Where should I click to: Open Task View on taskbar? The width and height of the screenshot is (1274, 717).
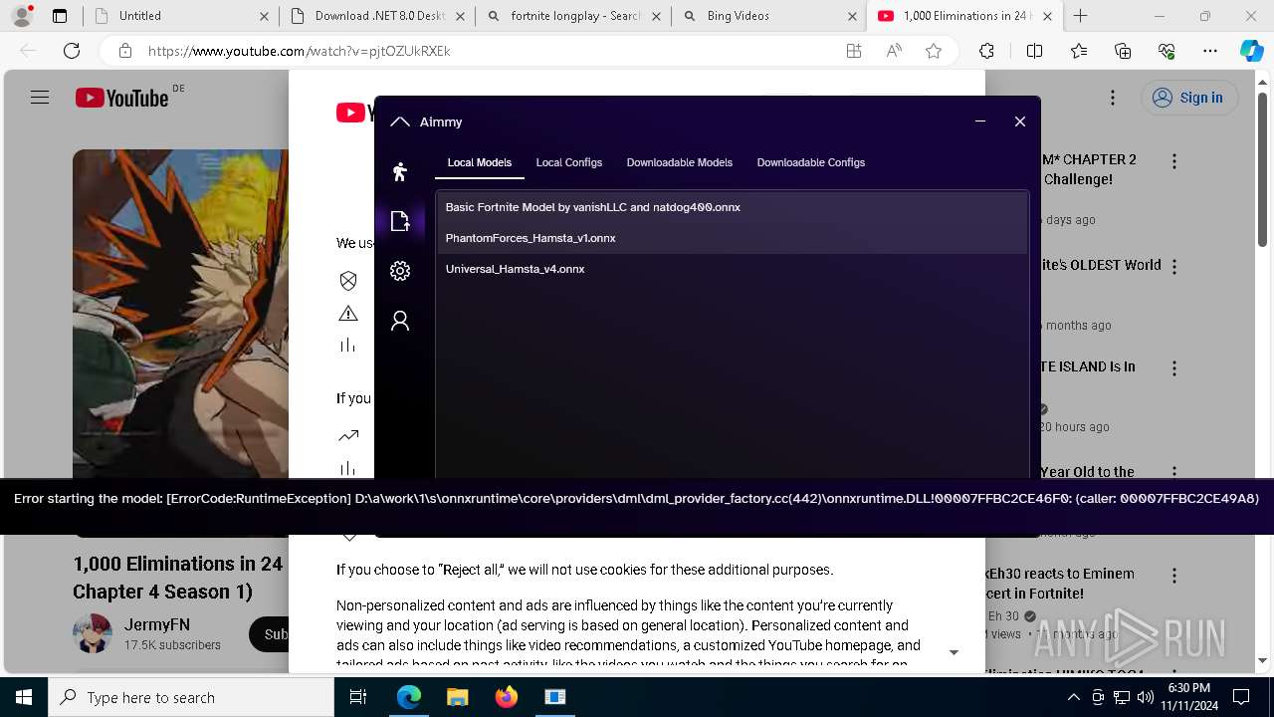pyautogui.click(x=358, y=697)
